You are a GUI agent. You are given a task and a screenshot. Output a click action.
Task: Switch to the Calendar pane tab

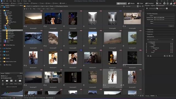click(12, 5)
